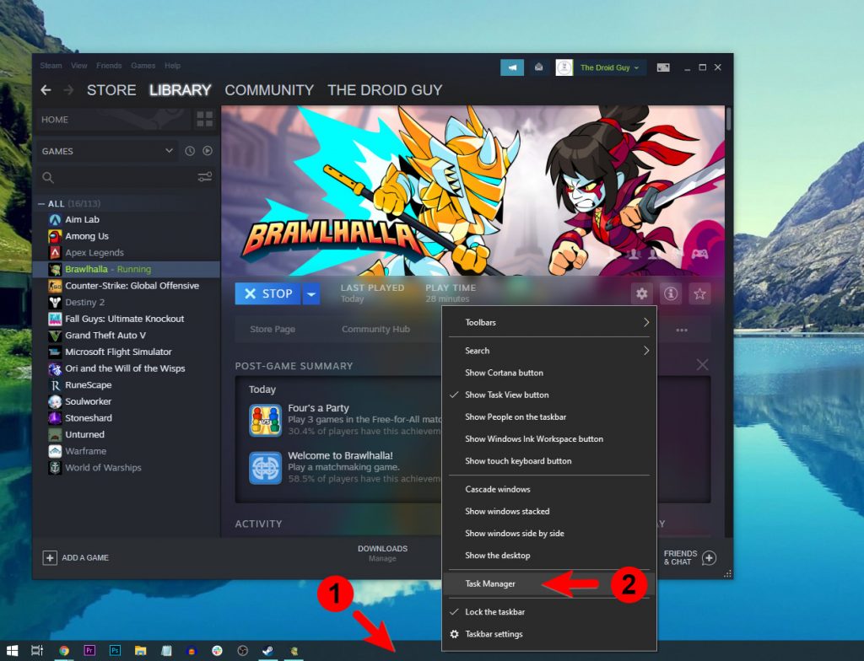Viewport: 864px width, 661px height.
Task: Enable Show Windows Ink Workspace button
Action: (x=549, y=439)
